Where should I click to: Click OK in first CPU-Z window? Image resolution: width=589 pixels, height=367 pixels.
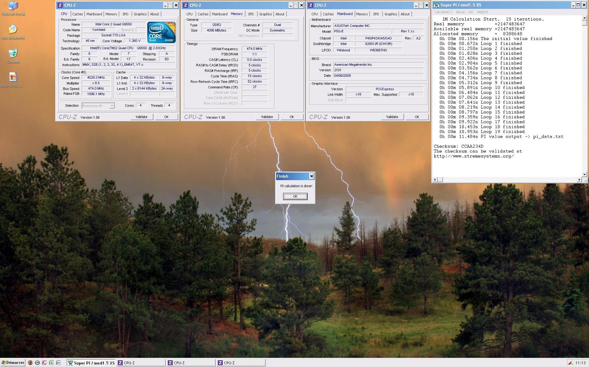pos(166,117)
